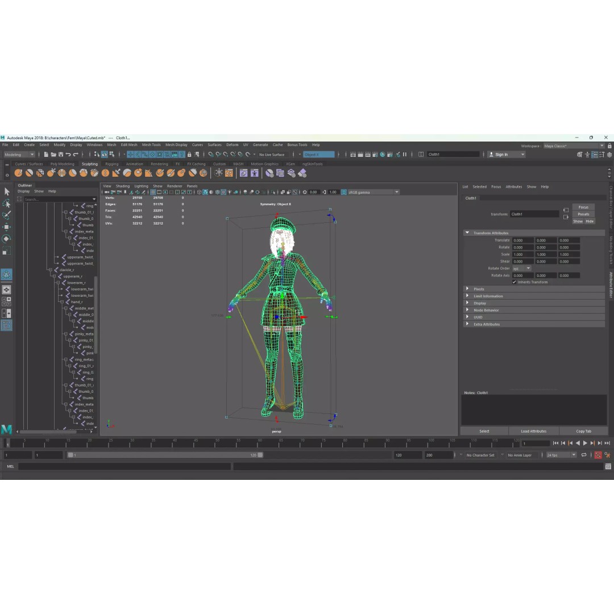Click the Presets button
Image resolution: width=614 pixels, height=614 pixels.
[x=583, y=214]
